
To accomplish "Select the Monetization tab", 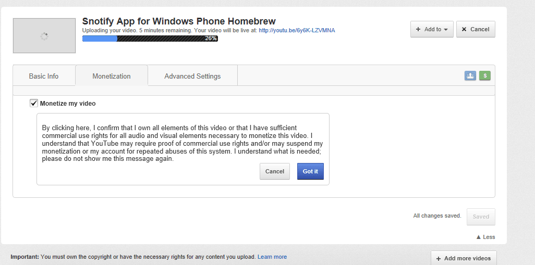I will point(112,76).
